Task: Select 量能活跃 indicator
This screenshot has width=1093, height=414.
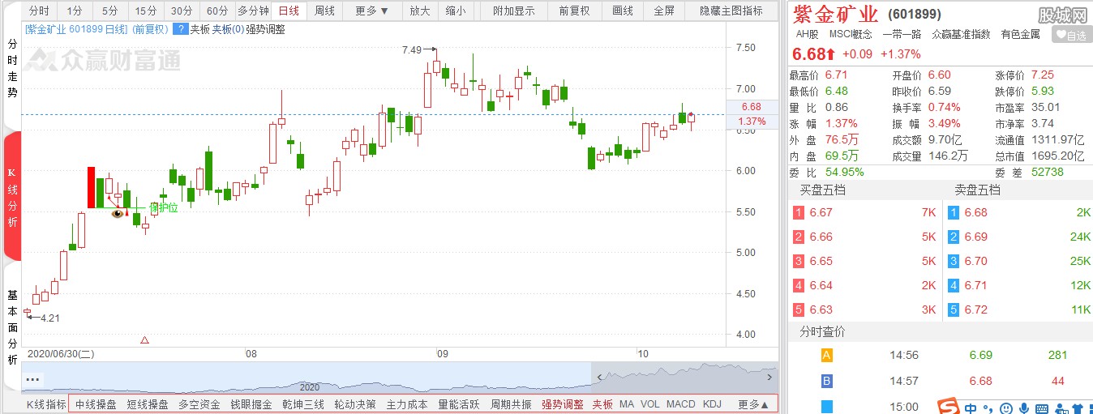Action: [x=459, y=404]
